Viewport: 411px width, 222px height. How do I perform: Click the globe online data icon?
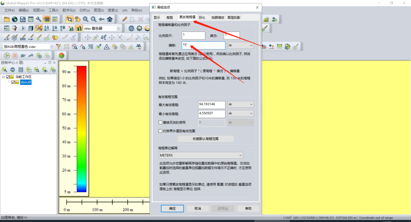click(15, 19)
